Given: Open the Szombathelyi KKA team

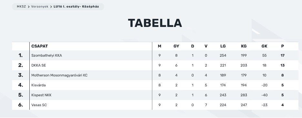Looking at the screenshot, I should 46,55.
